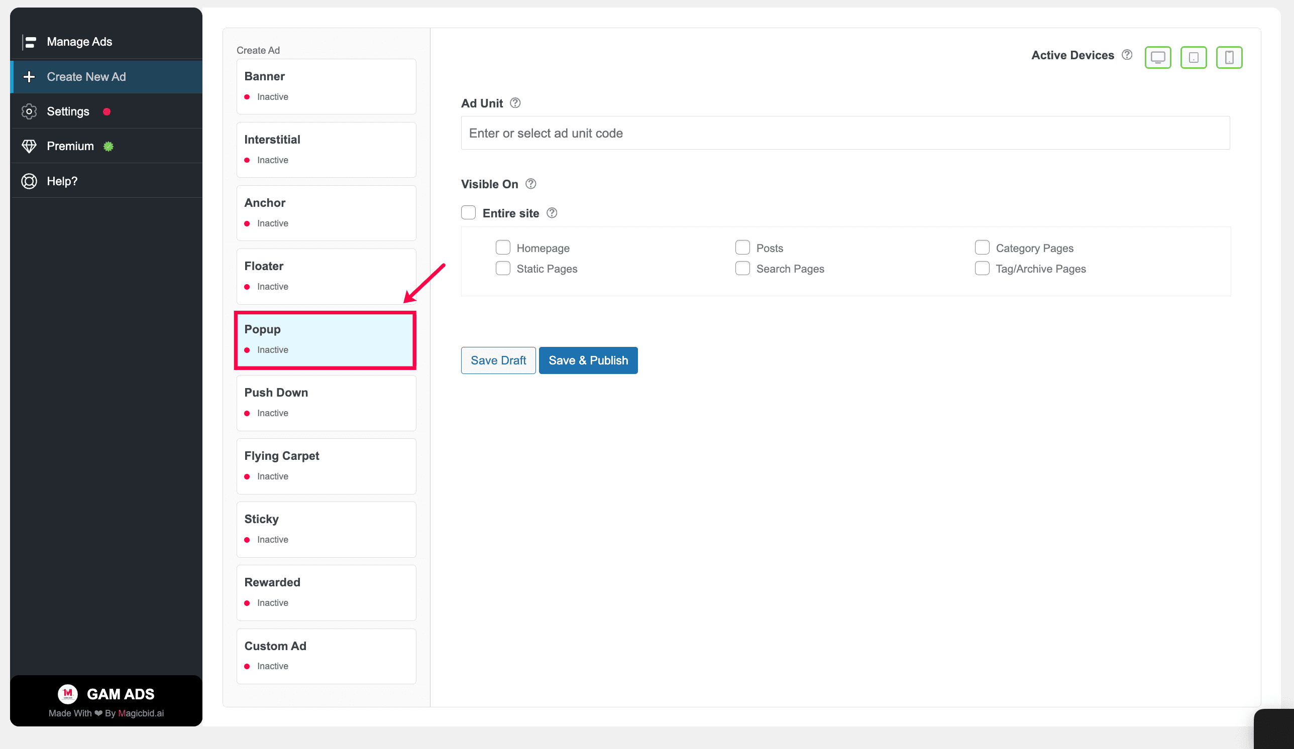Check the Search Pages checkbox
The height and width of the screenshot is (749, 1294).
[x=742, y=268]
